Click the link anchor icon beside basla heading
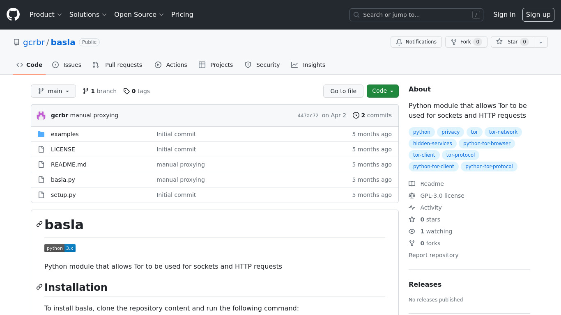Viewport: 561px width, 315px height. click(x=39, y=224)
